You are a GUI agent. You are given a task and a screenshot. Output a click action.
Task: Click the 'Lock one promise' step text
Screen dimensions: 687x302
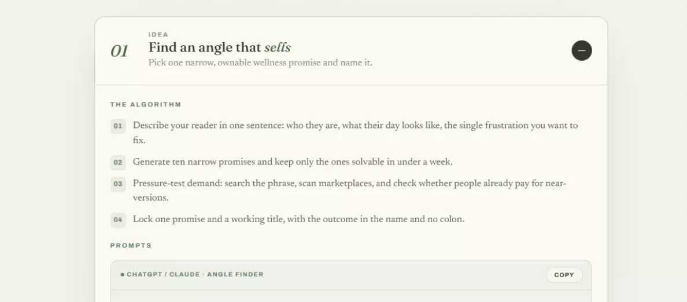(x=298, y=219)
